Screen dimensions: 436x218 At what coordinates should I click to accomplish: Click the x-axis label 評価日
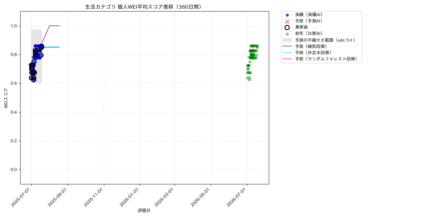144,211
